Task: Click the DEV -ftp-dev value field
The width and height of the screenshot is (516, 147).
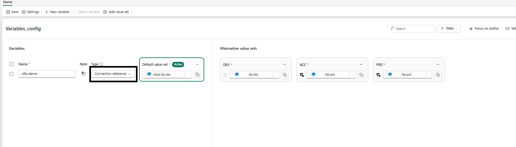Action: click(x=254, y=75)
